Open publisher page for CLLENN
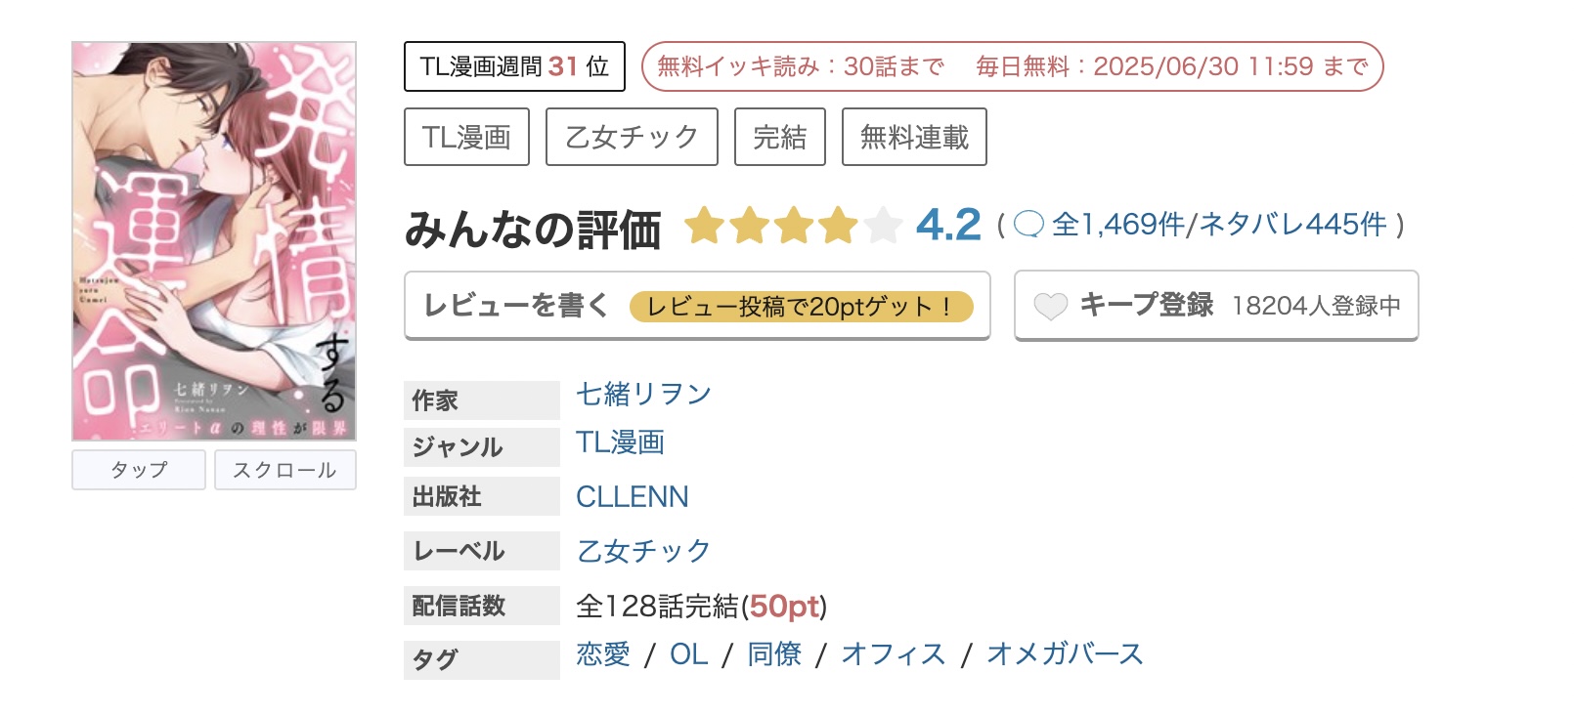Image resolution: width=1574 pixels, height=715 pixels. pyautogui.click(x=633, y=496)
